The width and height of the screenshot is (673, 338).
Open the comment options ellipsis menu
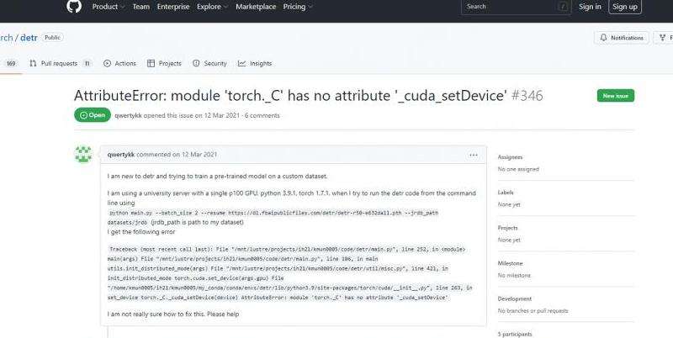pyautogui.click(x=474, y=155)
